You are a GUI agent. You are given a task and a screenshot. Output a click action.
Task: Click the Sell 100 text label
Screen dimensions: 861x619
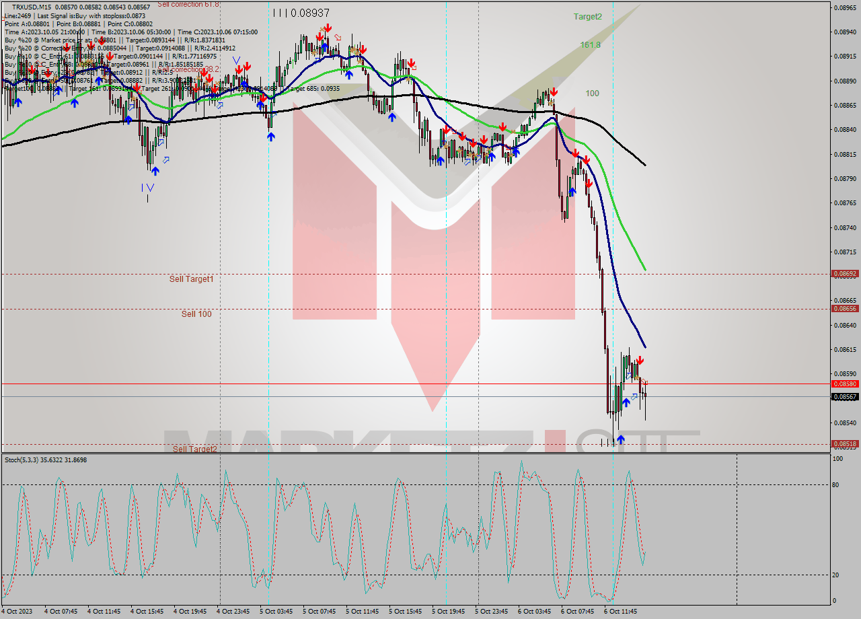[195, 314]
